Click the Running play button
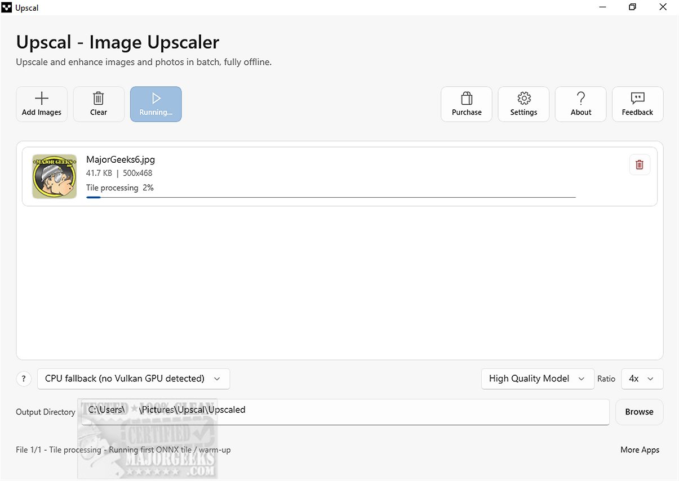The image size is (679, 481). 156,104
